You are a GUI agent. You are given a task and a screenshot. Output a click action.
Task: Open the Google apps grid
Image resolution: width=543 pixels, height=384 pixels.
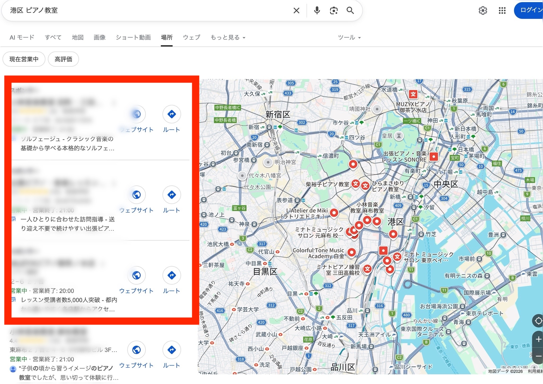502,11
